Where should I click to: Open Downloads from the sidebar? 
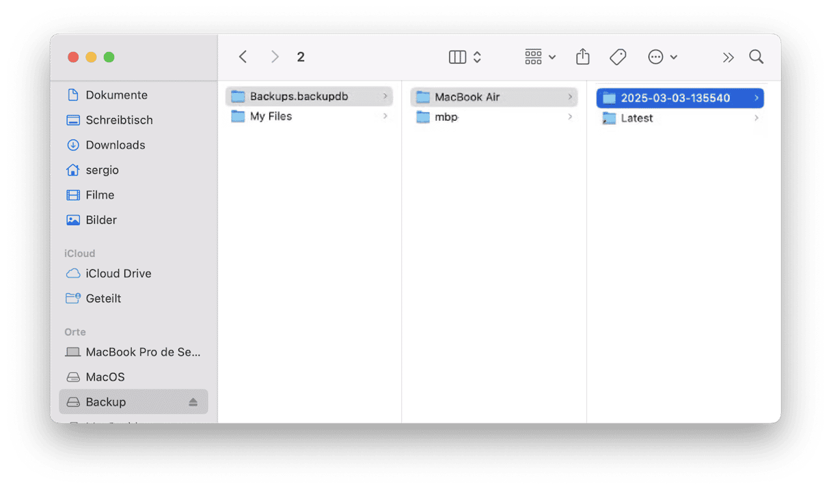(x=115, y=145)
